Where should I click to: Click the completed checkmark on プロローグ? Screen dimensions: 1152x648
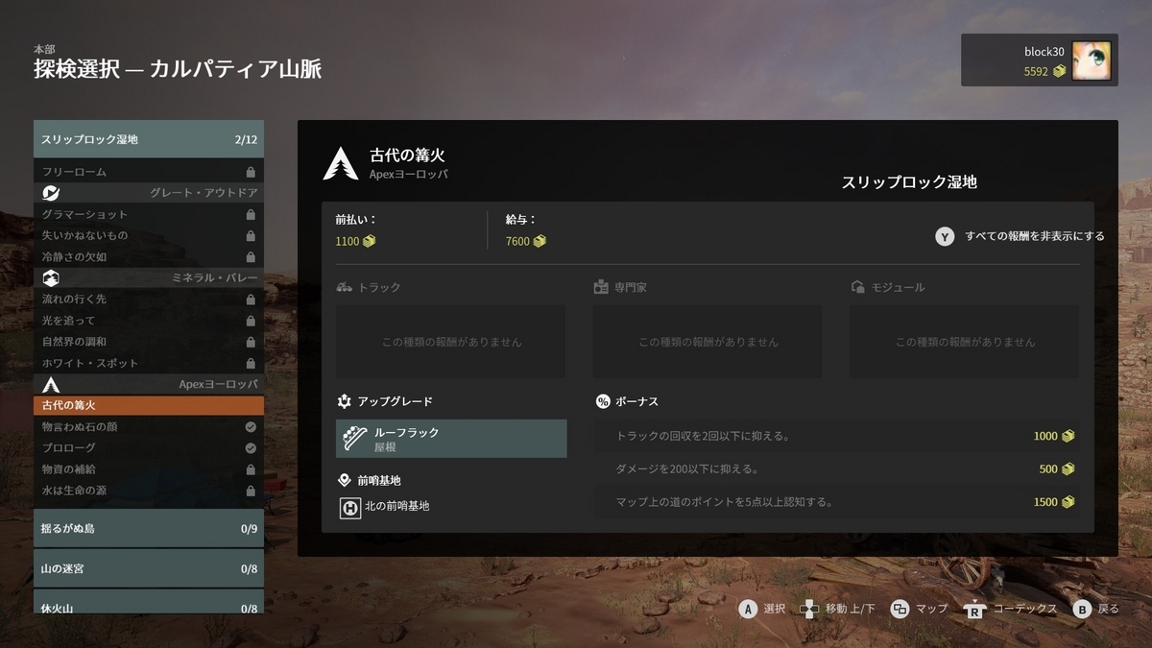[251, 447]
